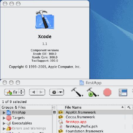Click the Xcode IDE: 300.0 version line
The width and height of the screenshot is (133, 133).
(x=45, y=54)
